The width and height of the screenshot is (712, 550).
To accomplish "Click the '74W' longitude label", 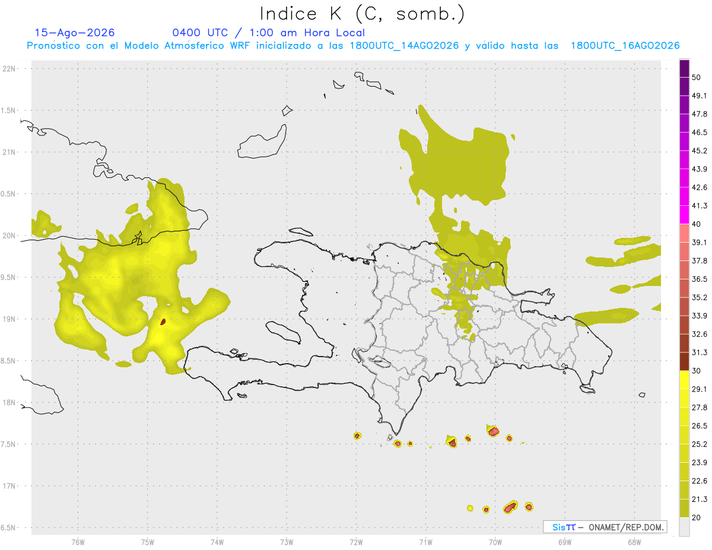I will pyautogui.click(x=217, y=542).
